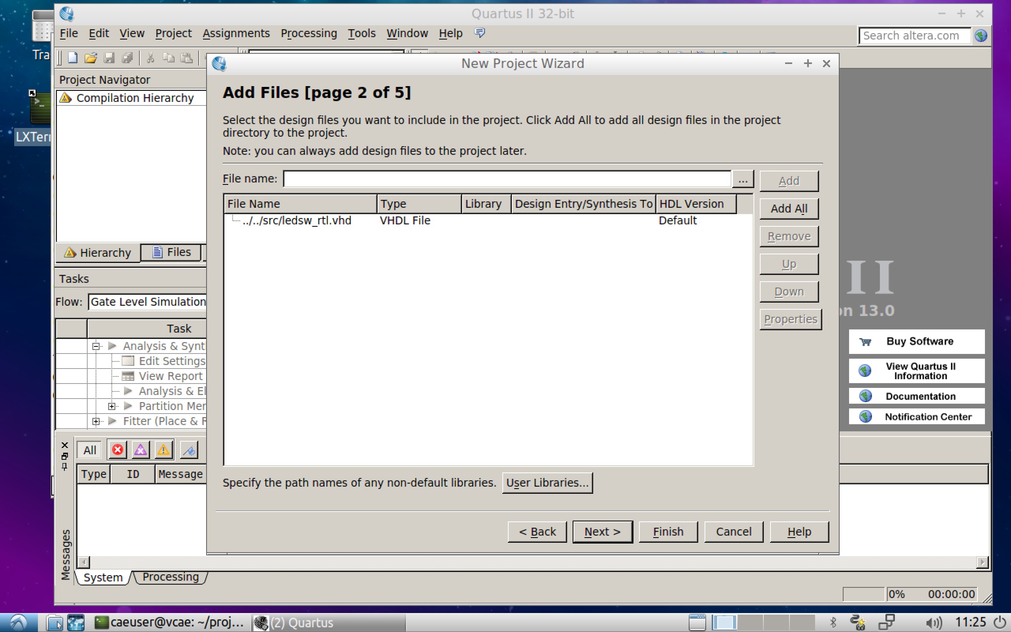Image resolution: width=1011 pixels, height=632 pixels.
Task: Expand the Fitter (Place & Route) task node
Action: coord(96,421)
